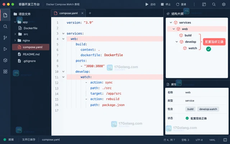The height and width of the screenshot is (144, 230).
Task: Click compose.yaml in status bar
Action: pos(51,140)
